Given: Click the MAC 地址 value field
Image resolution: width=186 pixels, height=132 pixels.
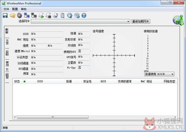Looking at the screenshot, I should (x=47, y=39).
